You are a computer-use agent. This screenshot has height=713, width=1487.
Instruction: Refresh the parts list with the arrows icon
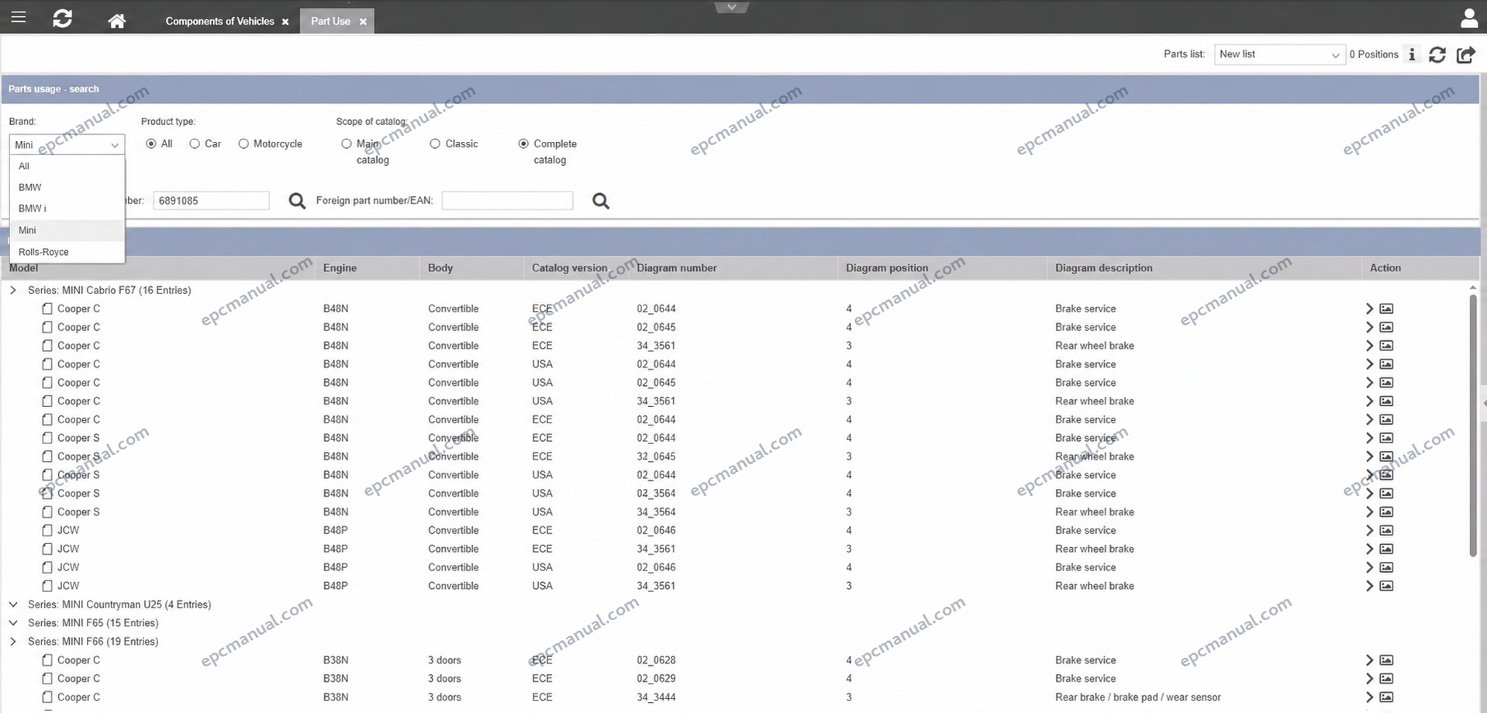[x=1437, y=54]
